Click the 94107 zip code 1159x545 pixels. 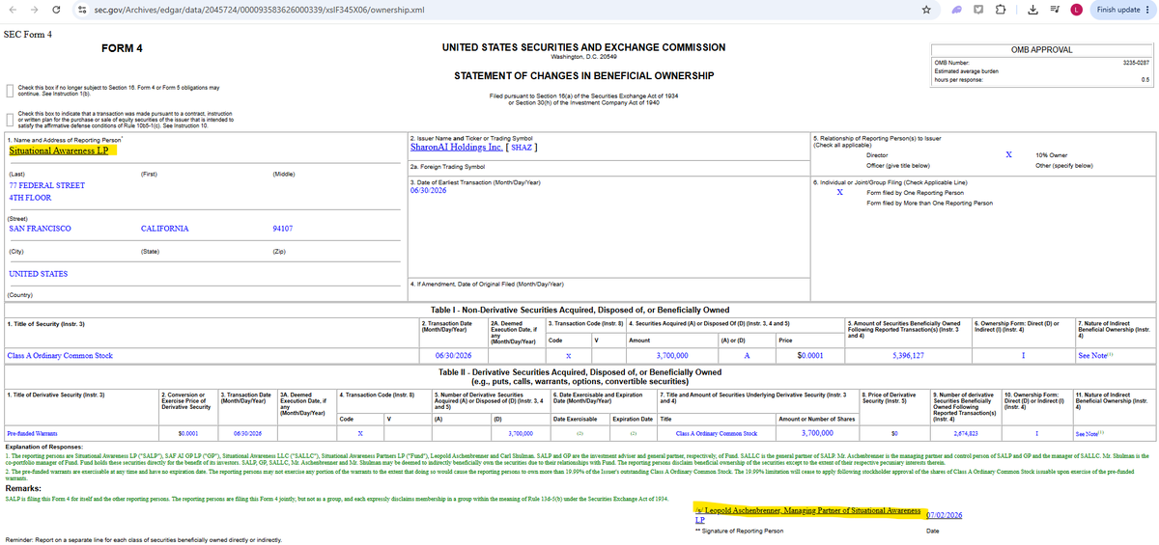tap(283, 229)
